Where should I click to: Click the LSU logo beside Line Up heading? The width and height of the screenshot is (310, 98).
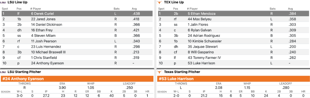tap(3, 2)
